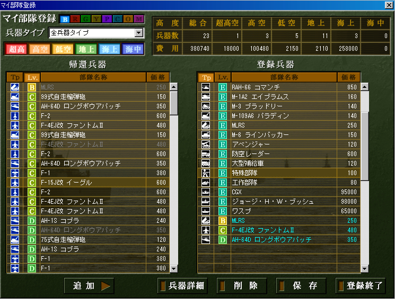Viewport: 395px width, 299px height.
Task: Click level E badge of RAH-66 コマンチ
Action: [223, 87]
